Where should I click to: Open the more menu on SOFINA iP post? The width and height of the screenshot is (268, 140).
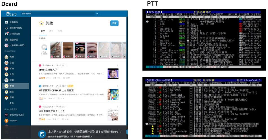point(117,86)
